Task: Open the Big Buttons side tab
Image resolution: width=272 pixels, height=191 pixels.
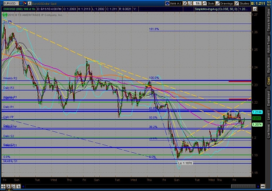Action: click(x=269, y=65)
